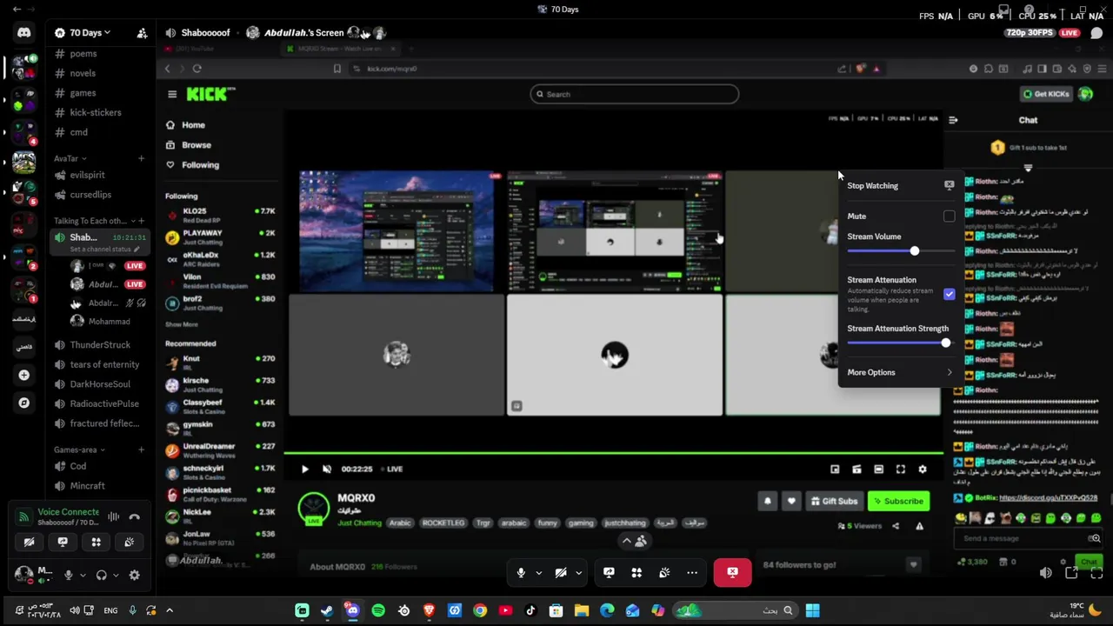Open more options ellipsis in call control bar

click(692, 572)
